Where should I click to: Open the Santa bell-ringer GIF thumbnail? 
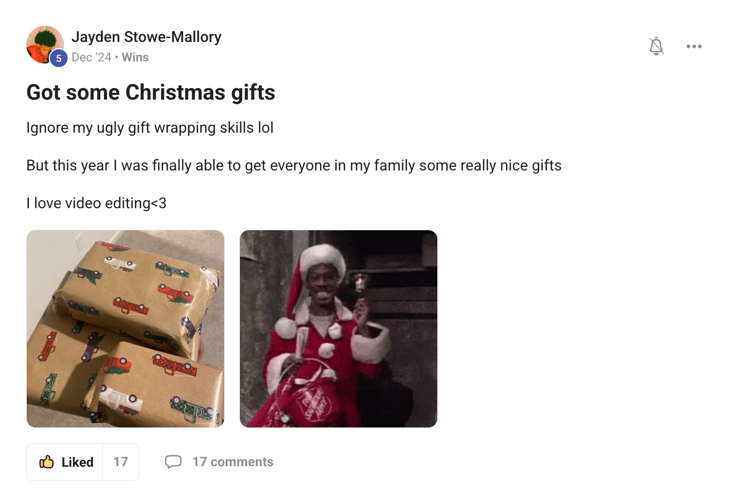coord(339,329)
